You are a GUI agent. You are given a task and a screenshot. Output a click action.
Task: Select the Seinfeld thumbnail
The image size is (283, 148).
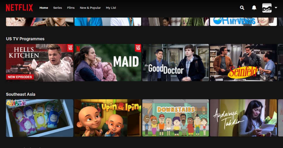click(243, 63)
